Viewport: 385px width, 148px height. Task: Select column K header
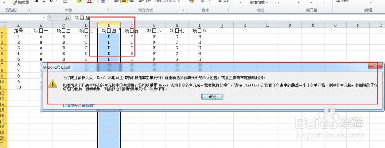(245, 25)
